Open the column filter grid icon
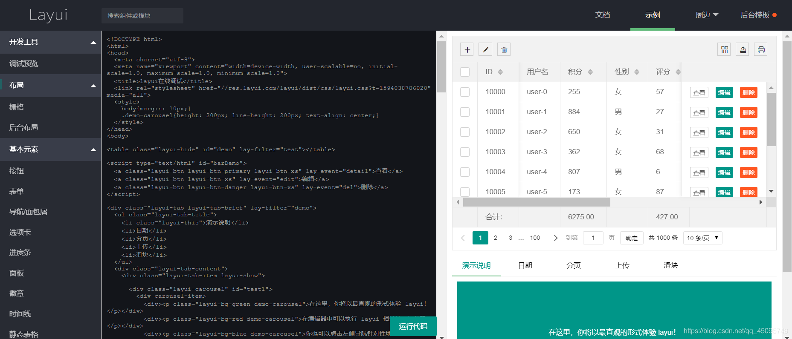 (724, 50)
